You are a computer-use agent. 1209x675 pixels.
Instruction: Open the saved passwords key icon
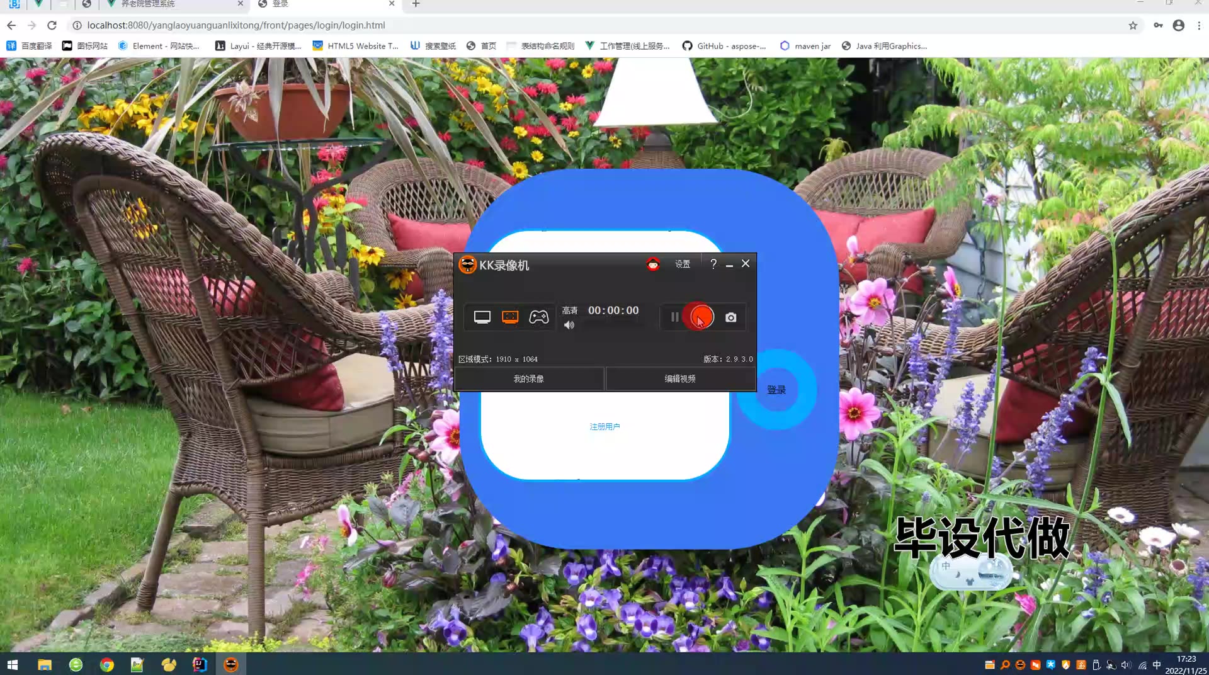1158,25
